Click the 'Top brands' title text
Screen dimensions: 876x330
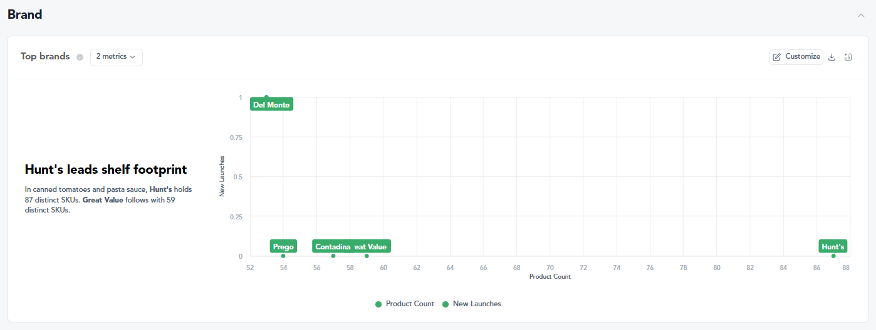[45, 56]
